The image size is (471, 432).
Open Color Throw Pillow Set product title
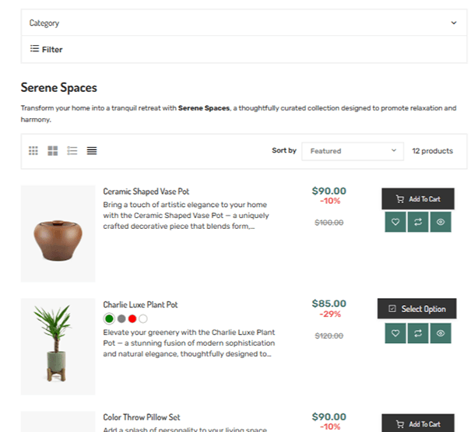pos(142,417)
